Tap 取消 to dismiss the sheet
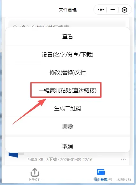The image size is (136, 185). coord(68,146)
